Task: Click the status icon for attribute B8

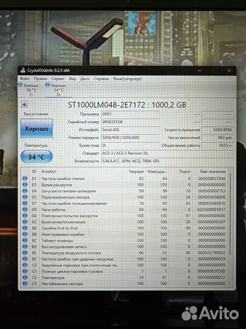Action: pos(25,228)
